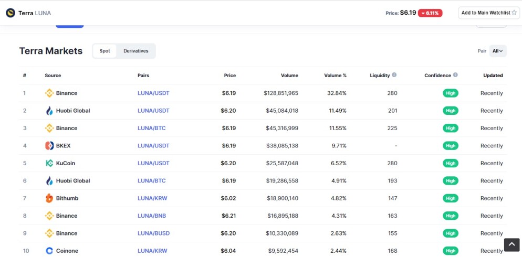Click the Huobi Global logo in row 2

tap(49, 111)
